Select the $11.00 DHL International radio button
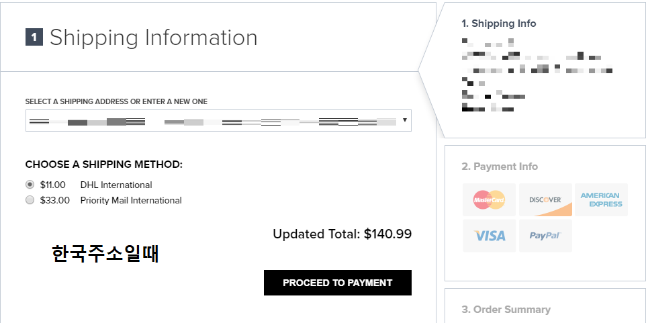Screen dimensions: 646x323 (x=30, y=185)
